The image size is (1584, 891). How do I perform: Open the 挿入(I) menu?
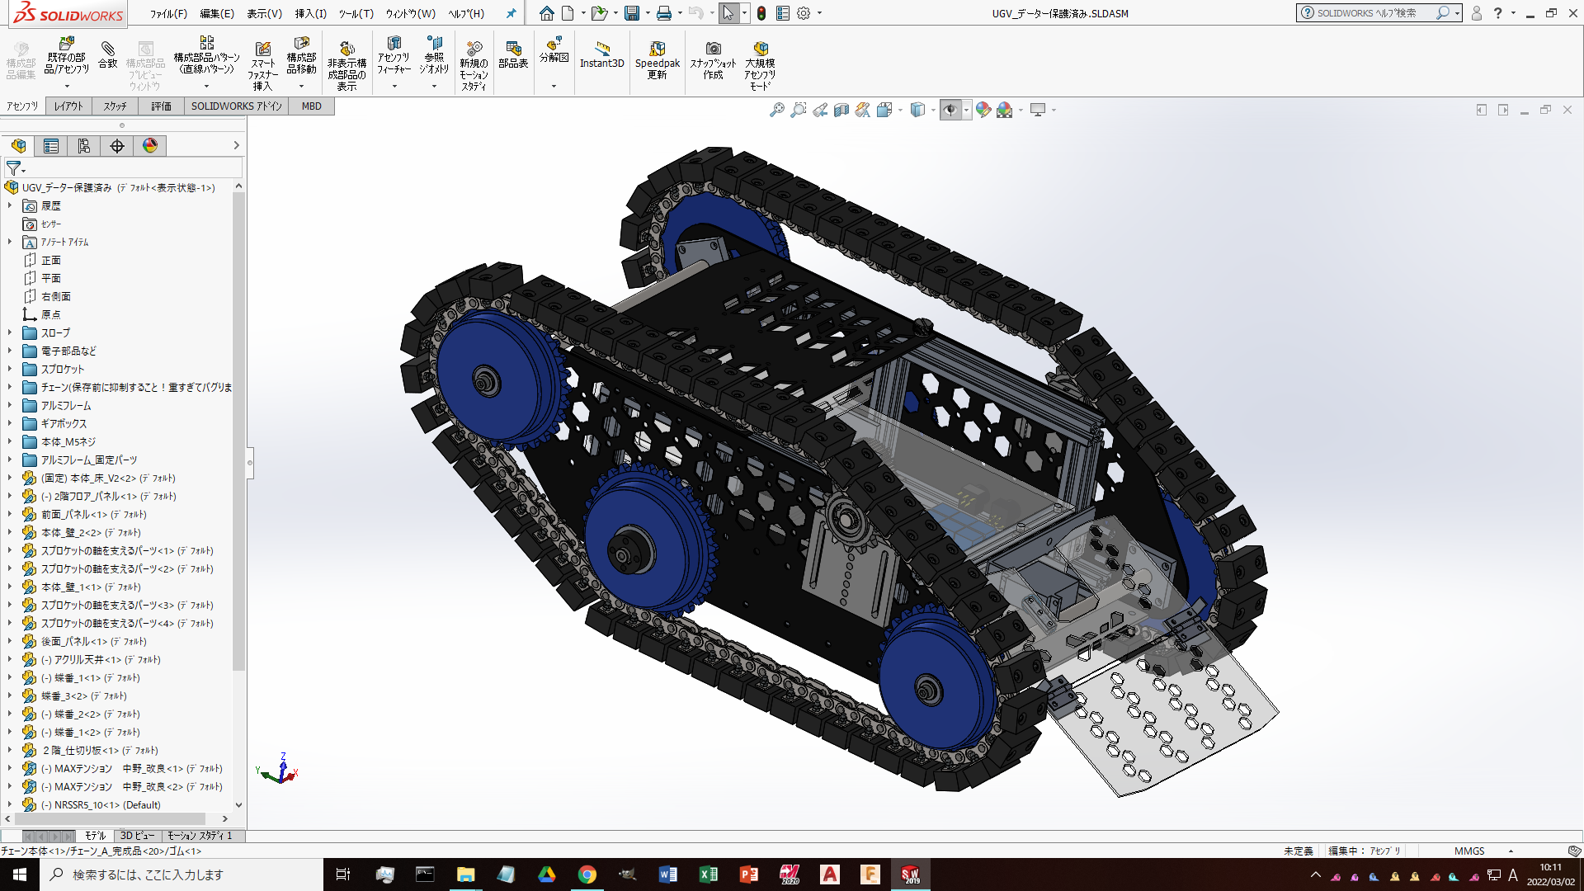coord(311,13)
